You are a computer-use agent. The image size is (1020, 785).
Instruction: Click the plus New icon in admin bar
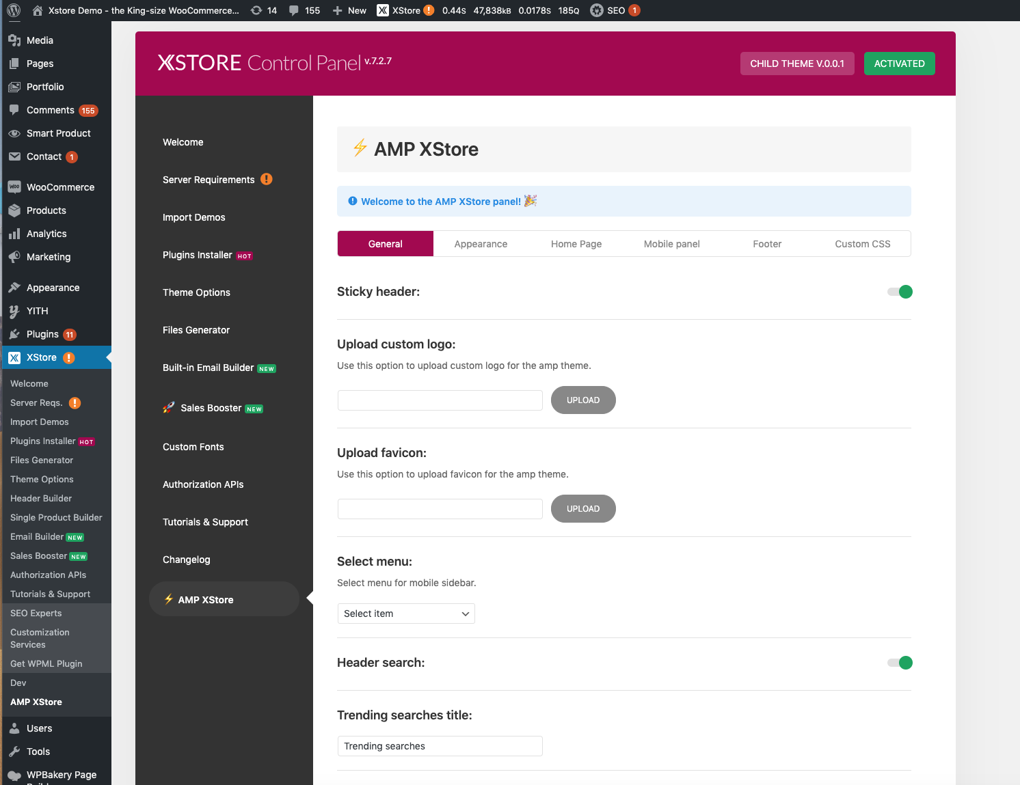pos(338,10)
